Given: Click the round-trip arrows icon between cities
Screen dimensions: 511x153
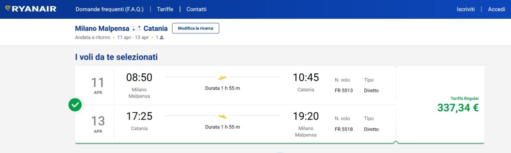Looking at the screenshot, I should [137, 28].
